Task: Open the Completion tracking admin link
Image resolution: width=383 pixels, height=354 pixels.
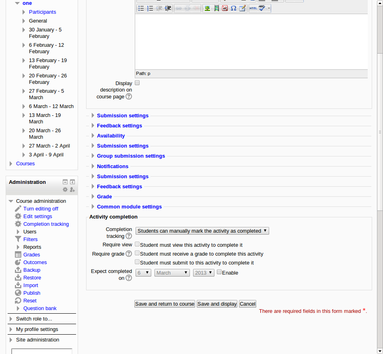Action: 46,224
